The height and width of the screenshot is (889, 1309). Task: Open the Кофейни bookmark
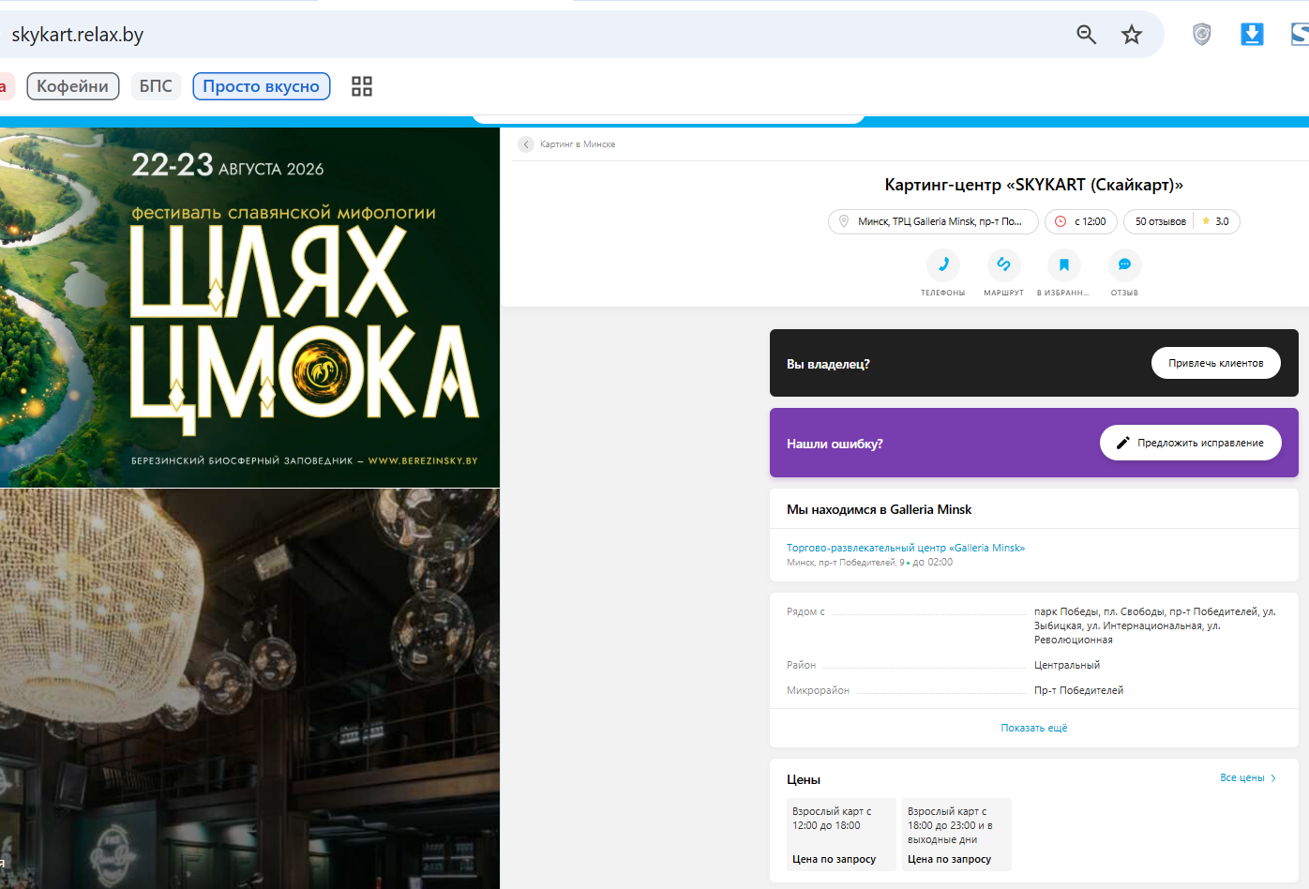pyautogui.click(x=73, y=86)
